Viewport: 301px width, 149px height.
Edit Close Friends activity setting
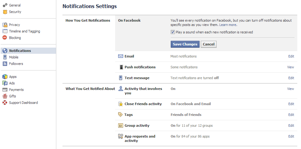pos(291,104)
